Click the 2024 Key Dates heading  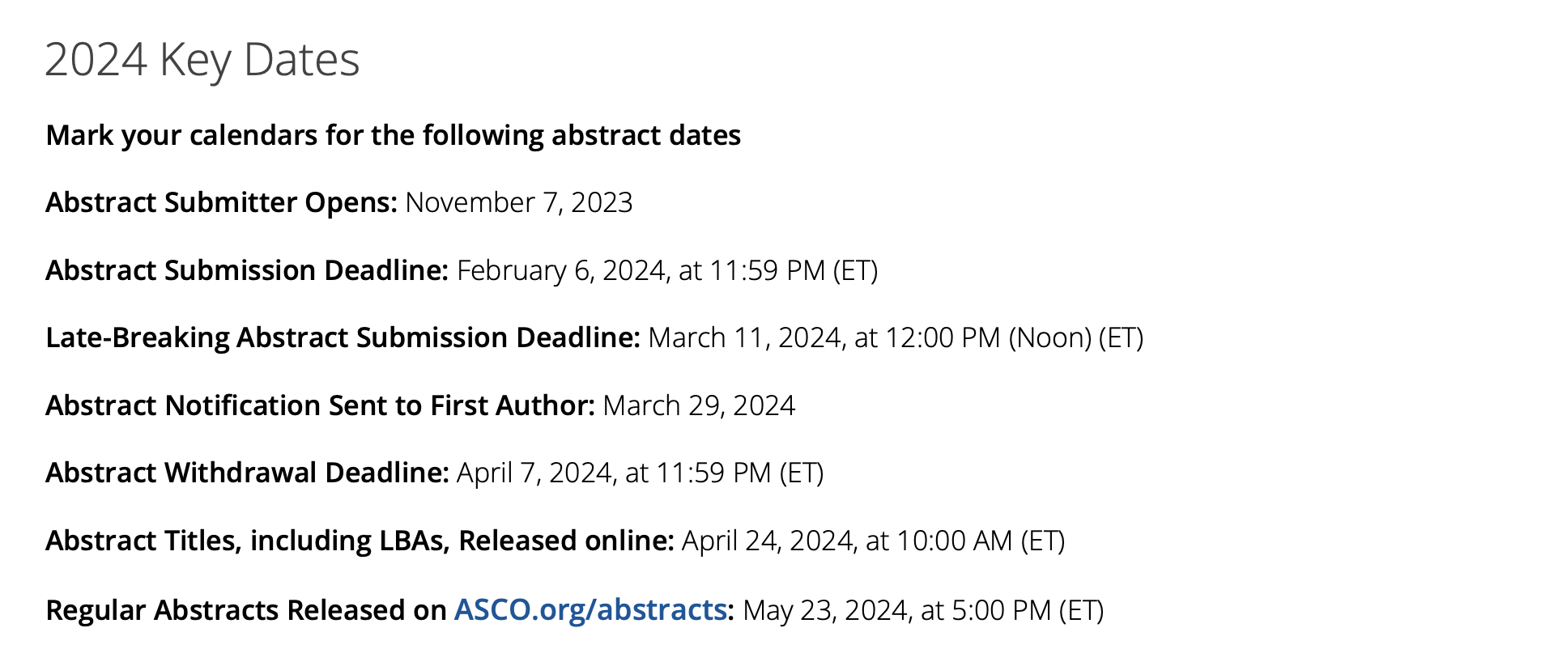(202, 60)
